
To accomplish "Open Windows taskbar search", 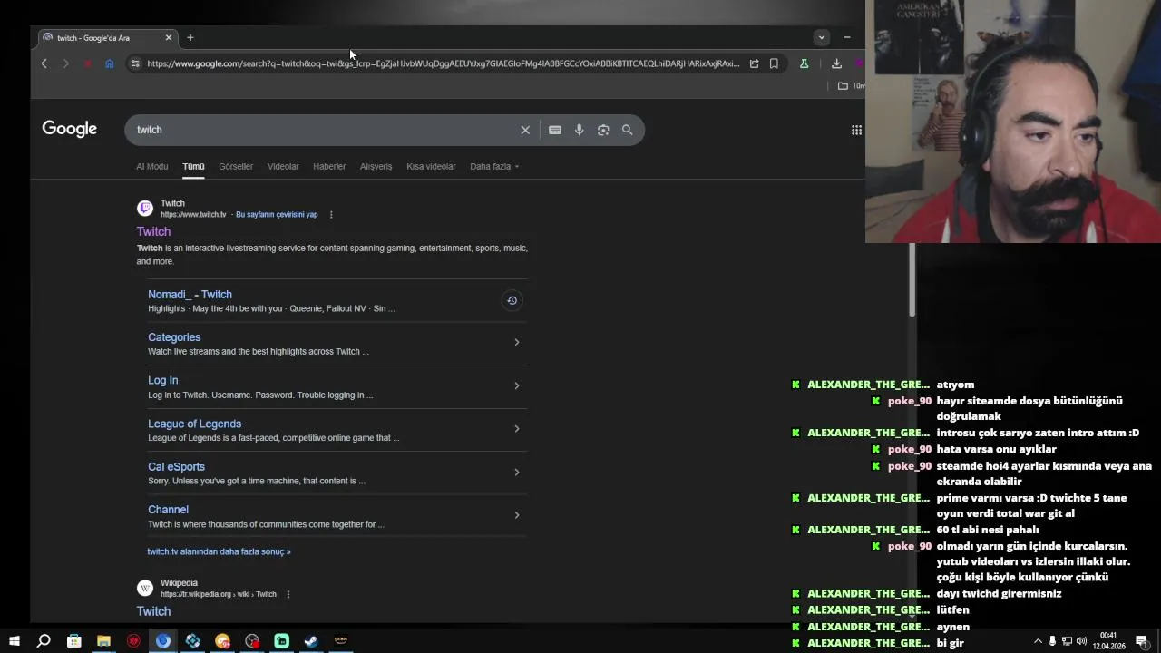I will click(44, 641).
